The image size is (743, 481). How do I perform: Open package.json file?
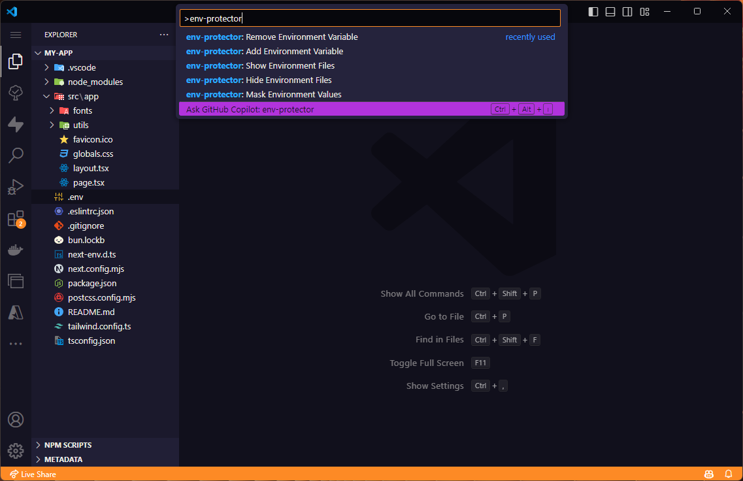click(105, 284)
